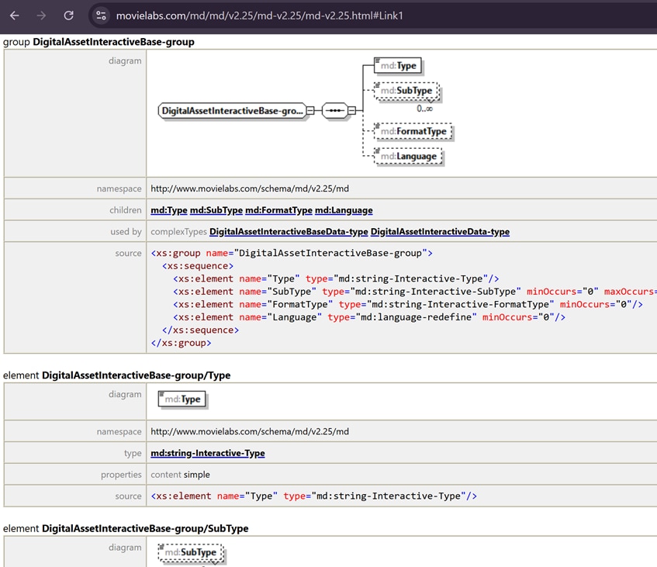
Task: Open the md:Language children link
Action: (344, 210)
